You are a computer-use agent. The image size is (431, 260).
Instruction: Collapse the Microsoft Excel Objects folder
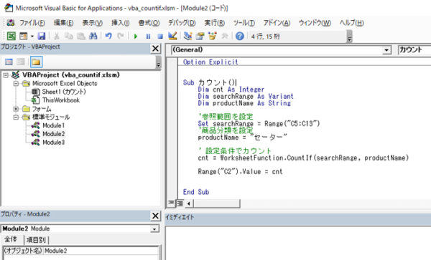coord(16,83)
